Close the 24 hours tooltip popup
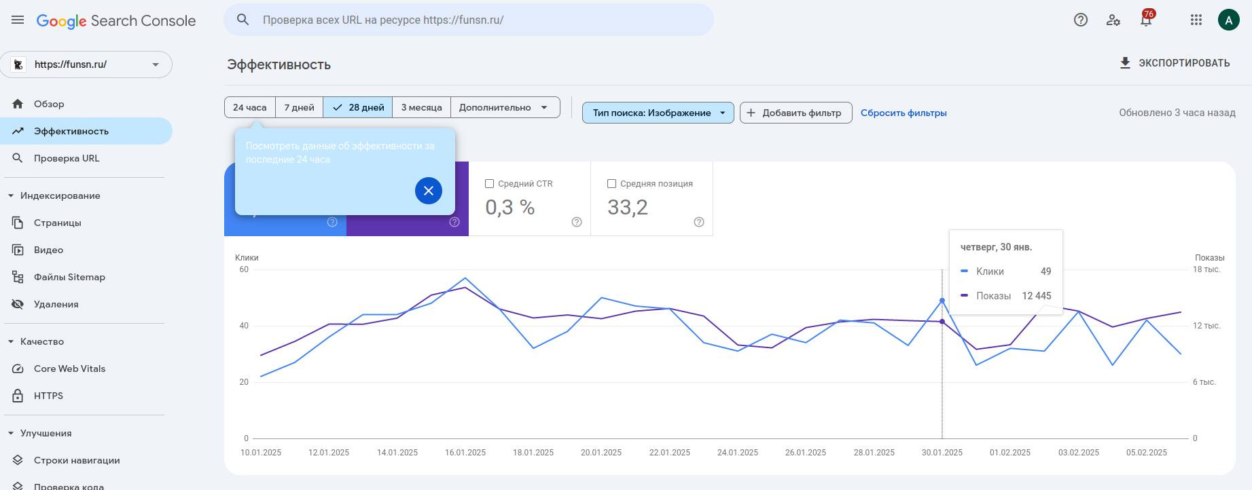 coord(428,191)
